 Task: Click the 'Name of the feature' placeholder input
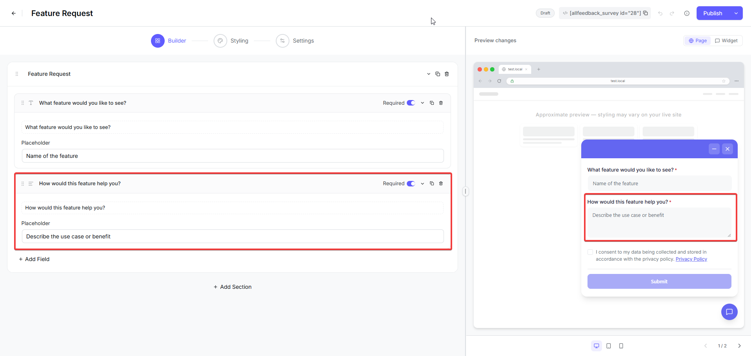point(233,156)
